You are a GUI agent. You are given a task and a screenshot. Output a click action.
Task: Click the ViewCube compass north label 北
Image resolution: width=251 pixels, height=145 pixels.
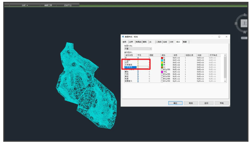(x=244, y=15)
